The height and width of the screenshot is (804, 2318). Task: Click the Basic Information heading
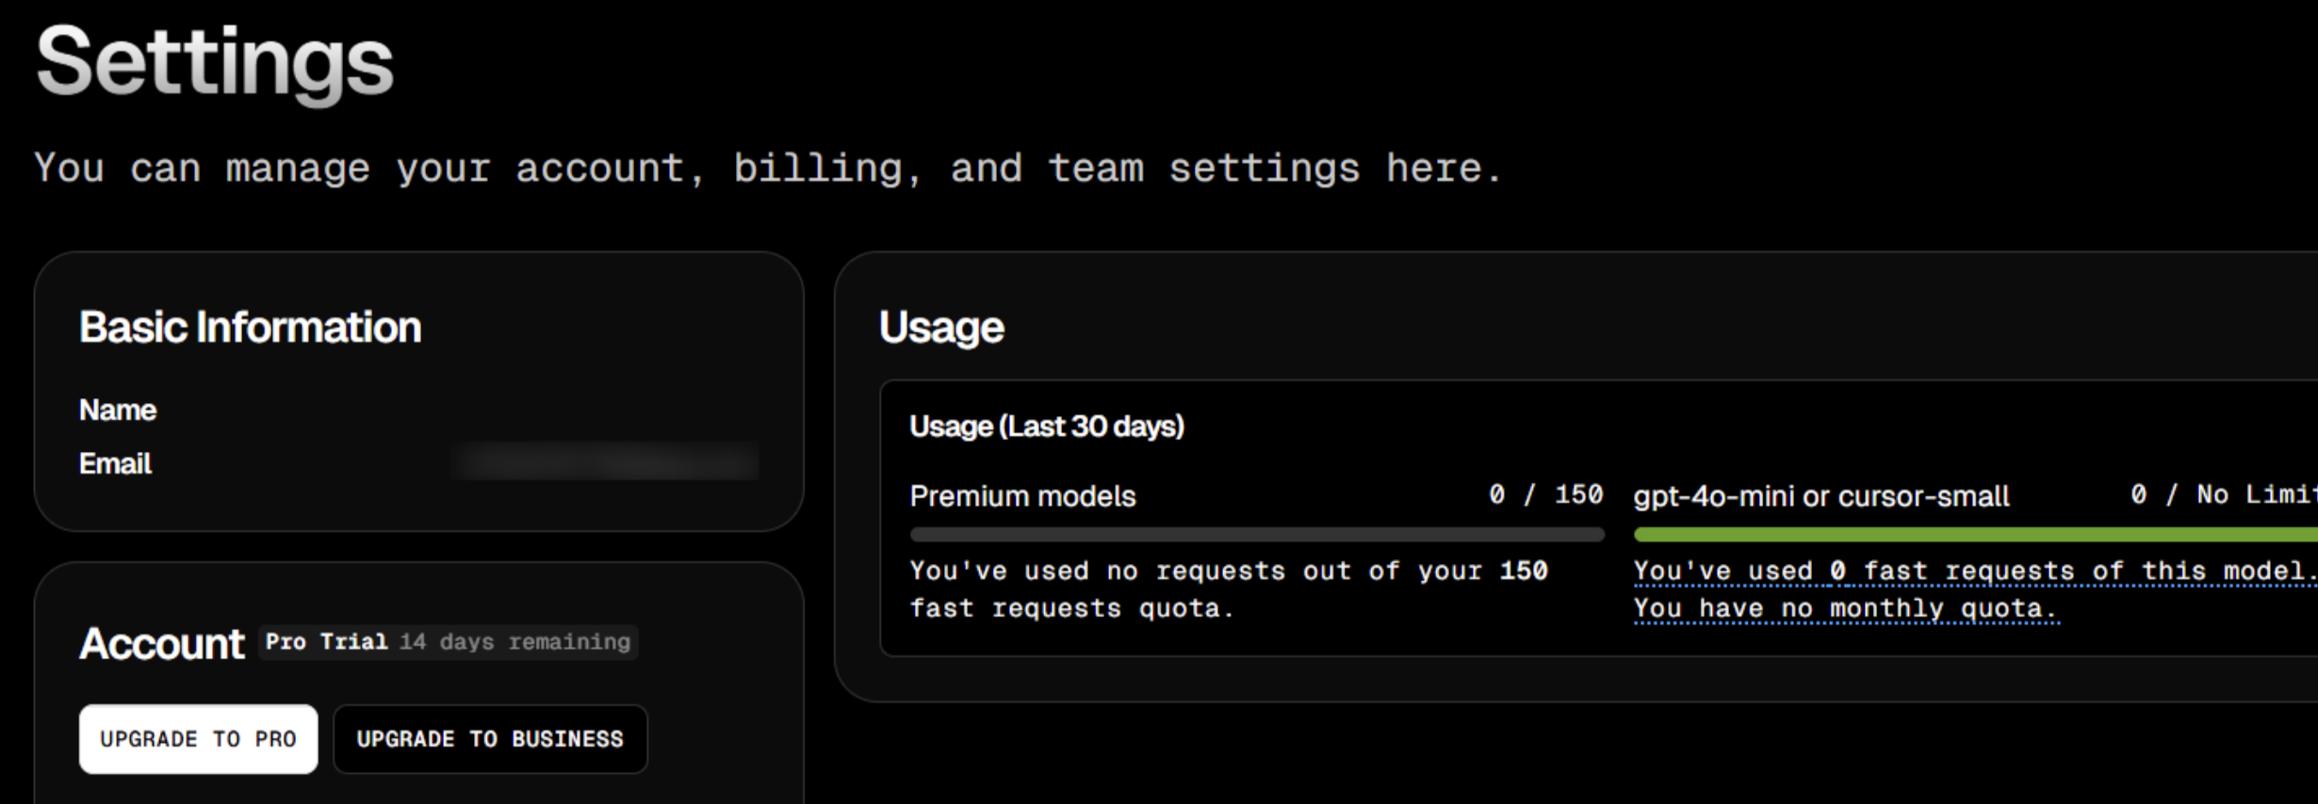point(250,328)
